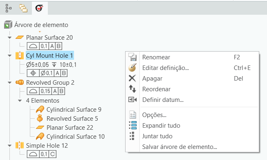Select the Simple Hole 12 row
This screenshot has width=267, height=160.
47,146
